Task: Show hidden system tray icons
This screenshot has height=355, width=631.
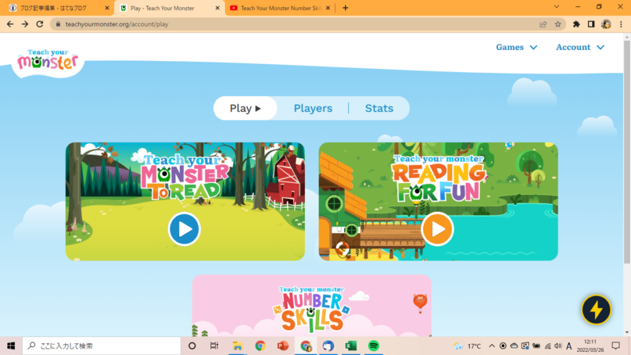Action: click(492, 346)
